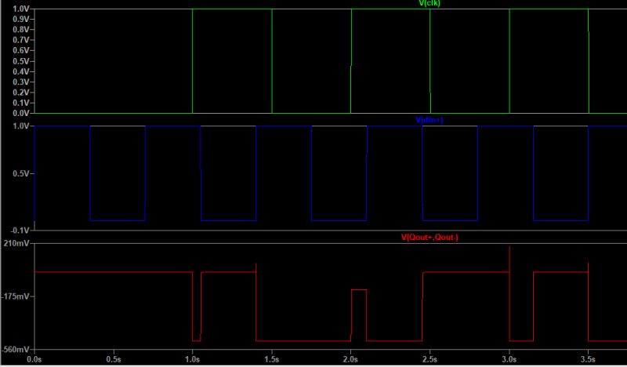Viewport: 627px width, 367px height.
Task: Click the 0.5s time axis label
Action: 114,360
